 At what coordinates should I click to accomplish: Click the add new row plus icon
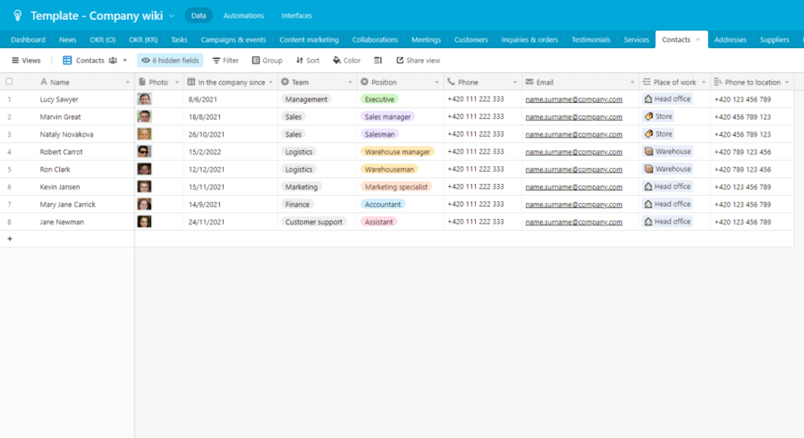click(10, 239)
